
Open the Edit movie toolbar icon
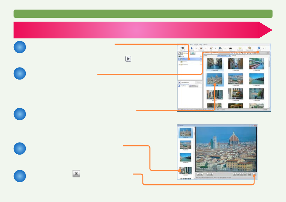click(x=220, y=48)
